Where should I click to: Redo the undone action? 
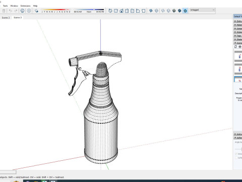pyautogui.click(x=16, y=11)
